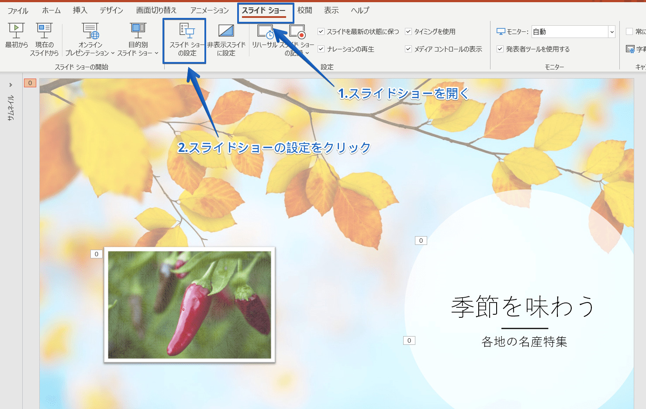The height and width of the screenshot is (409, 646).
Task: Click animation marker 0 beside subtitle text
Action: click(x=409, y=340)
